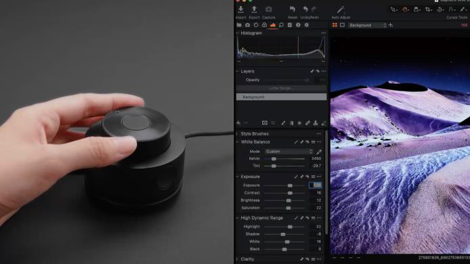Click the Export icon in toolbar

[x=254, y=9]
